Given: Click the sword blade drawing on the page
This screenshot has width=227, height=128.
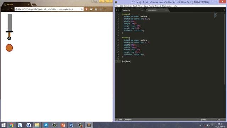Looking at the screenshot, I should pos(9,22).
